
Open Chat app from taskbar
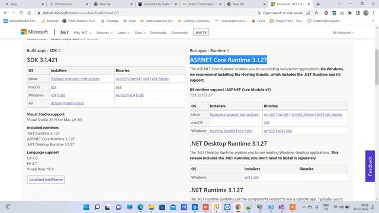118,207
